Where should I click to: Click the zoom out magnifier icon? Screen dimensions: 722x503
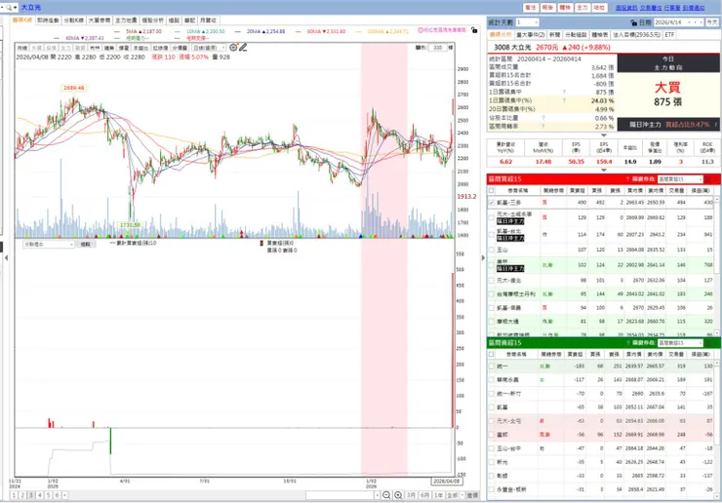coord(386,495)
